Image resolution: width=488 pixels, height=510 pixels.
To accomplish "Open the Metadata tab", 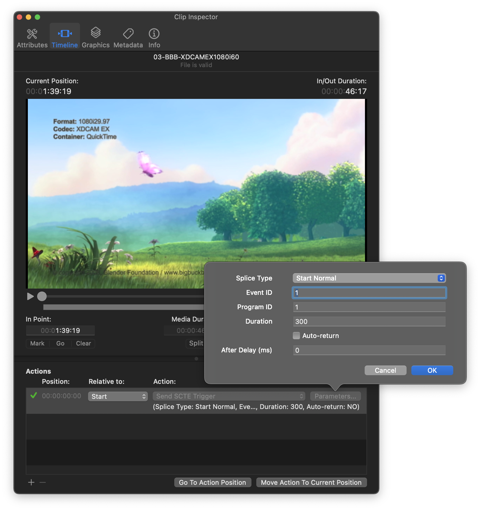I will (x=128, y=38).
